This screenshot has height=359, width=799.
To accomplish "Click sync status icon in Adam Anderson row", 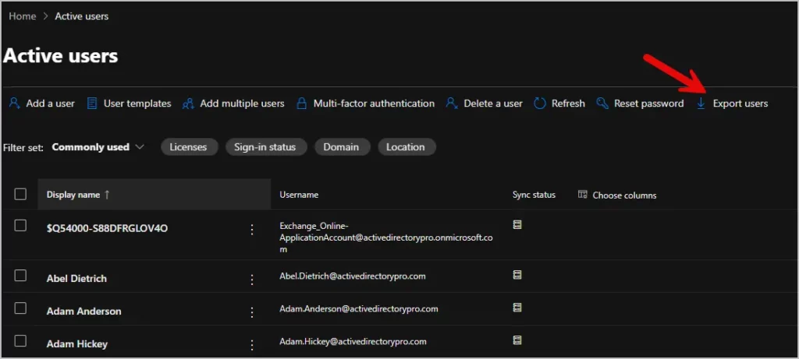I will [517, 308].
